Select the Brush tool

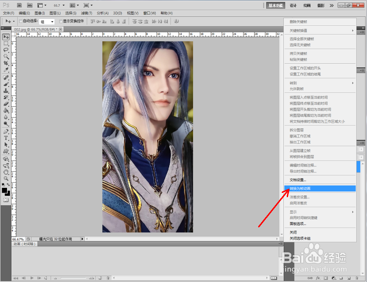[6, 84]
